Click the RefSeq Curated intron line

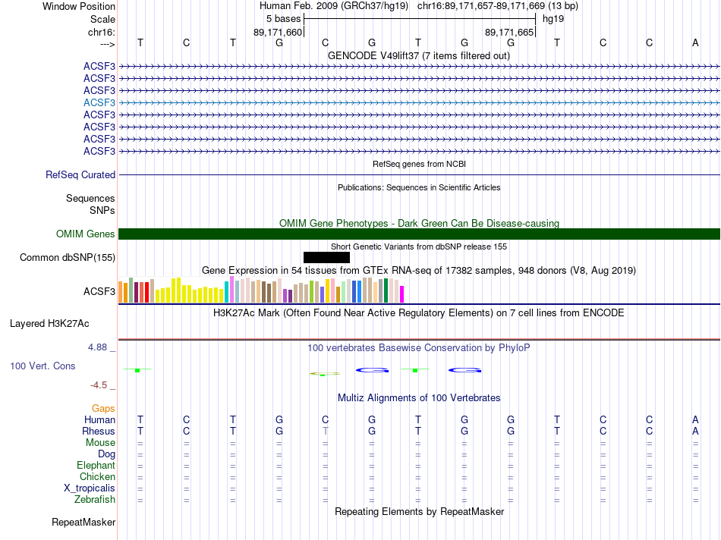tap(420, 174)
